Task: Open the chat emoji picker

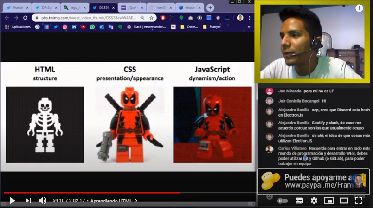Action: [x=269, y=197]
